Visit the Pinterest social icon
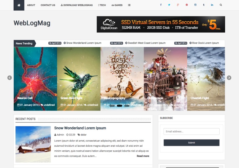239x168 pixels. click(187, 5)
